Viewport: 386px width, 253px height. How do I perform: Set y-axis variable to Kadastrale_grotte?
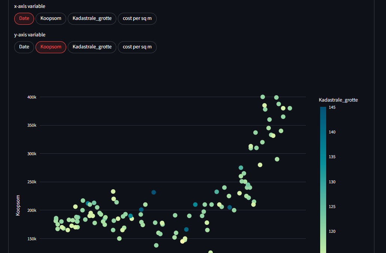(92, 47)
